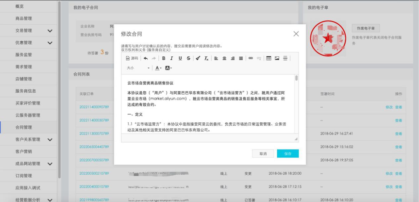
Task: Click the remove format icon
Action: point(206,58)
